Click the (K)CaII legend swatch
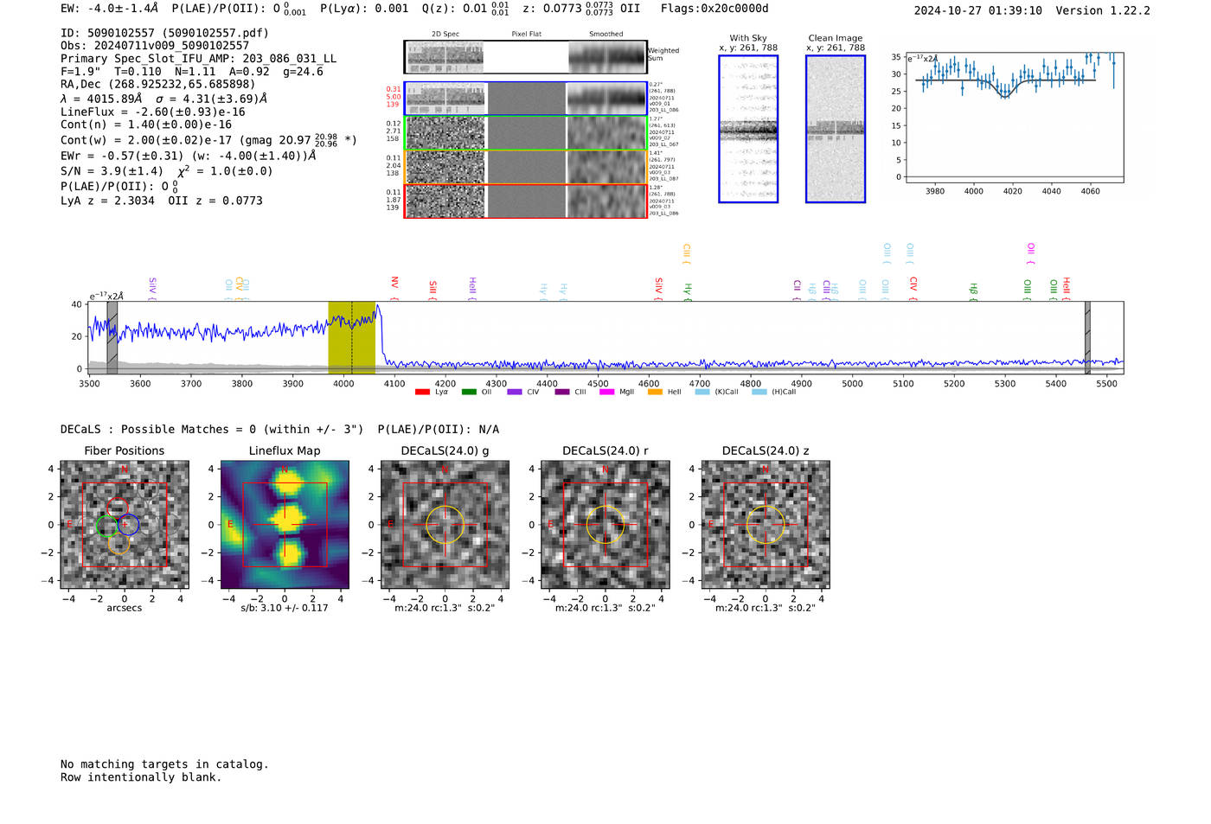This screenshot has width=1211, height=824. 702,392
